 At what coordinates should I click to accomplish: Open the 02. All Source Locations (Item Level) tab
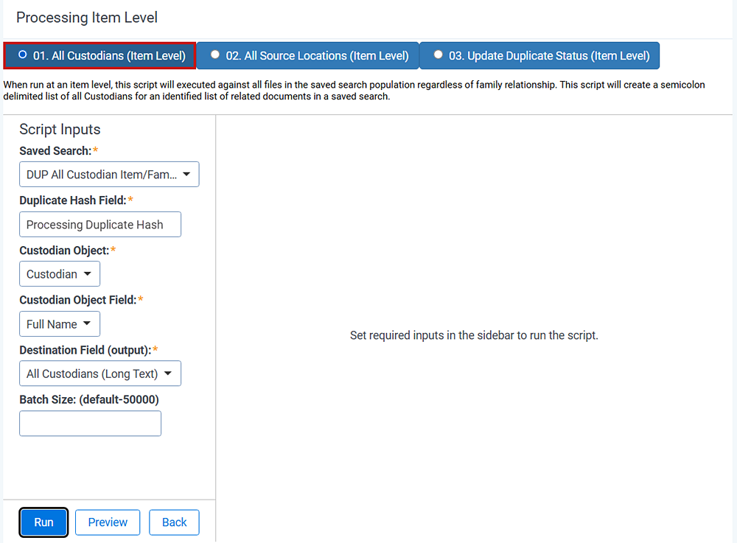[x=307, y=55]
